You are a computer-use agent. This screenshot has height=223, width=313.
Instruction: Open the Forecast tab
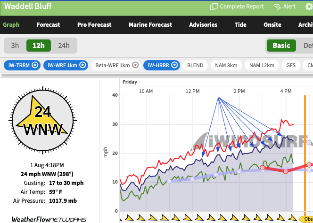coord(48,24)
